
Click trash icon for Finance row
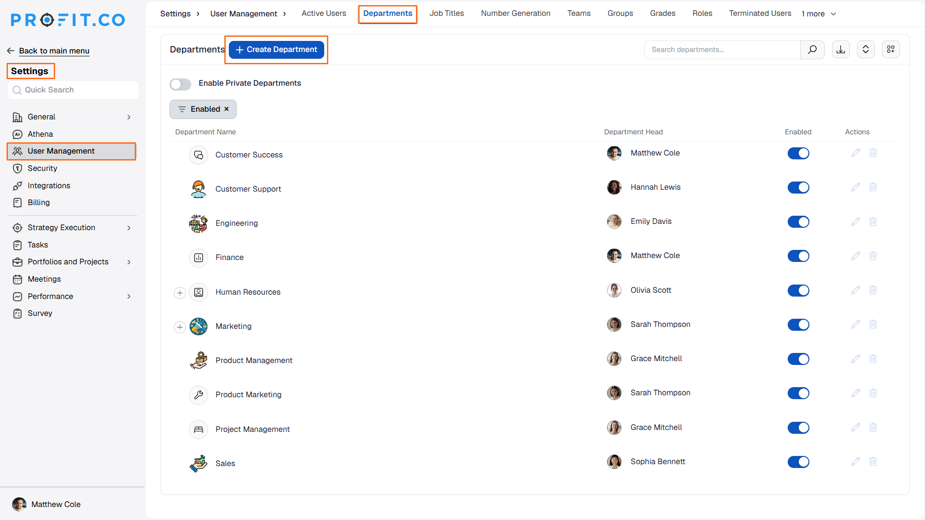click(x=873, y=256)
